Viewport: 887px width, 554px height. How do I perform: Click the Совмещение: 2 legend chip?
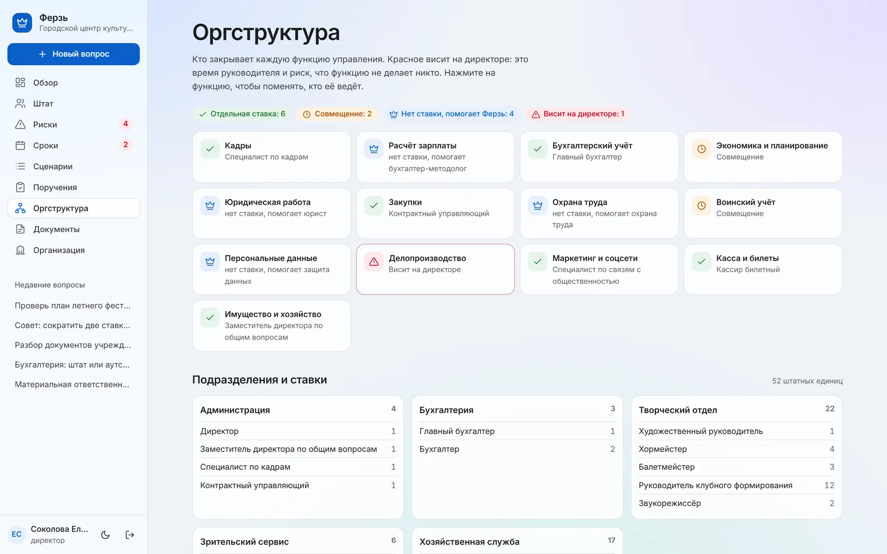[337, 114]
